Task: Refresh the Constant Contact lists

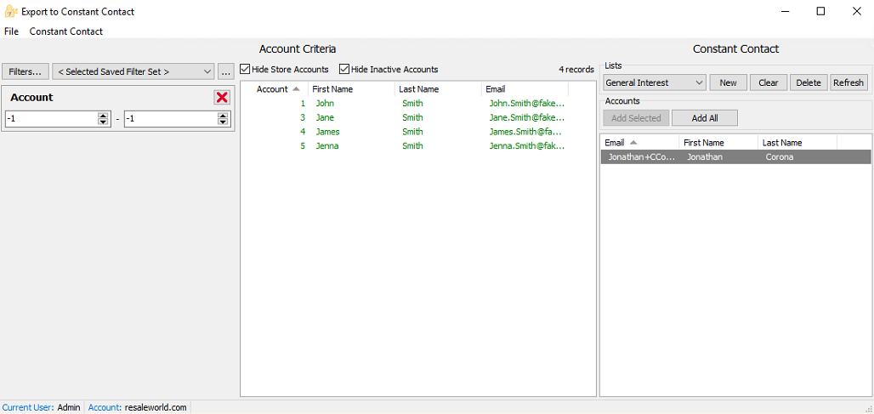Action: pos(848,82)
